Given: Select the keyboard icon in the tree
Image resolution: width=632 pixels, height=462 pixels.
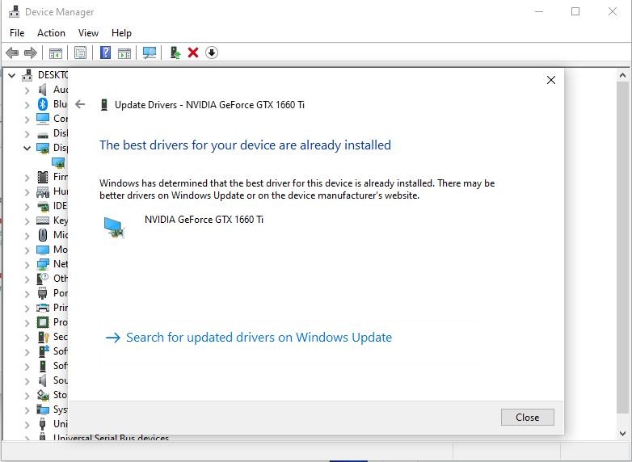Looking at the screenshot, I should pos(43,220).
